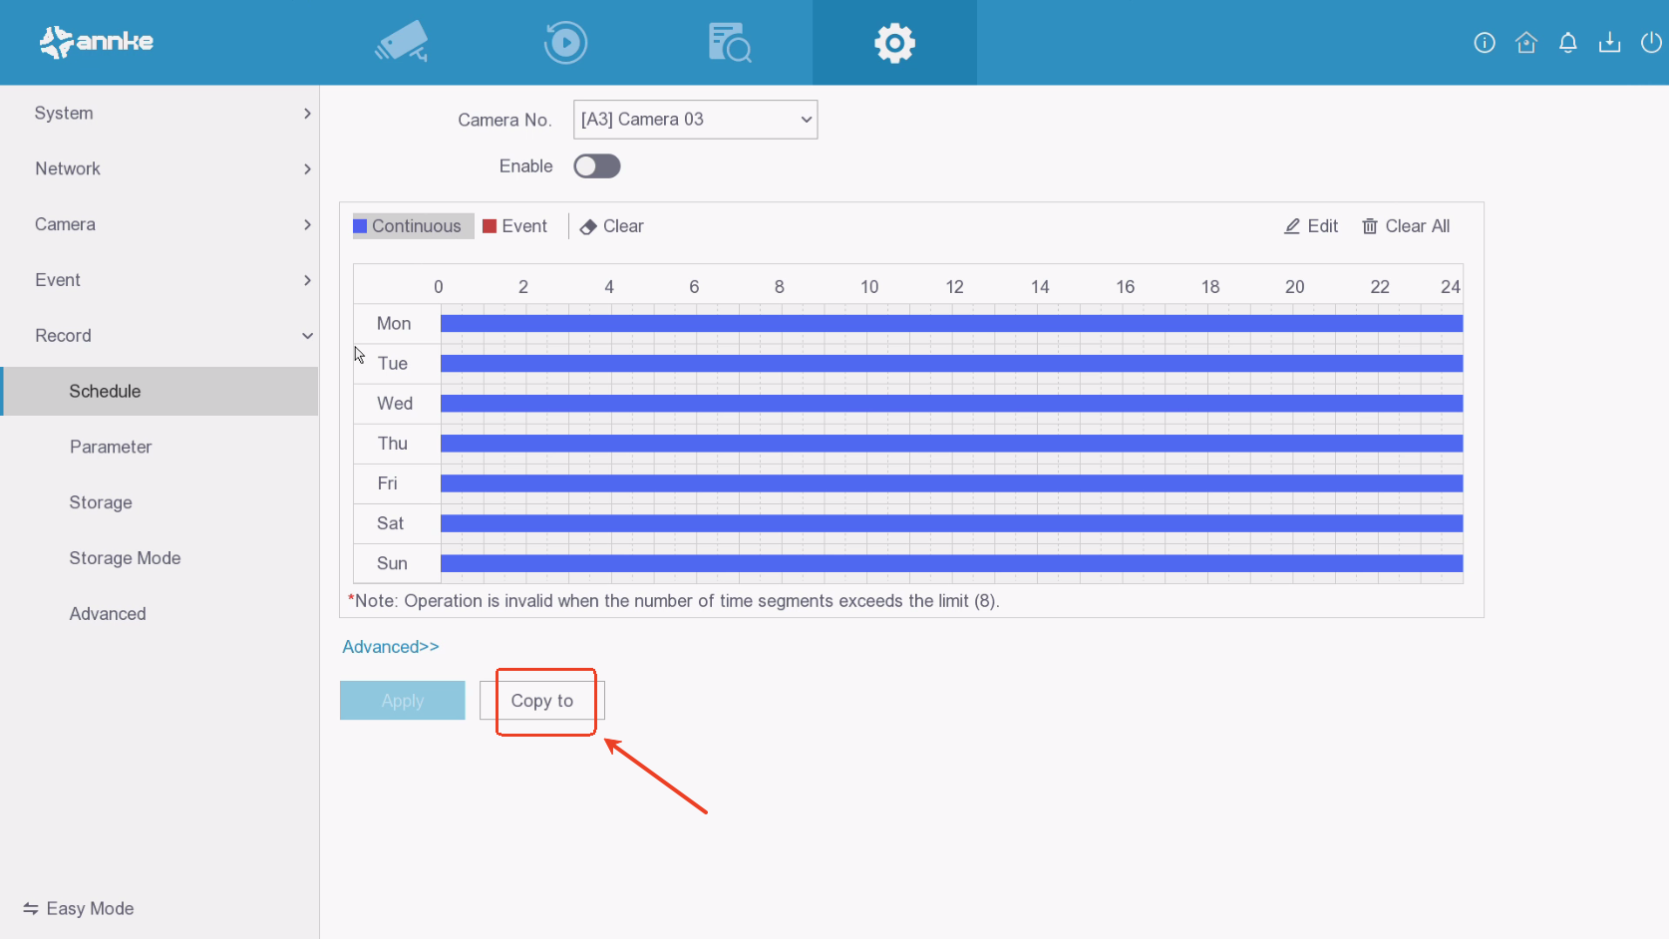
Task: Click the Wed day label
Action: click(395, 403)
